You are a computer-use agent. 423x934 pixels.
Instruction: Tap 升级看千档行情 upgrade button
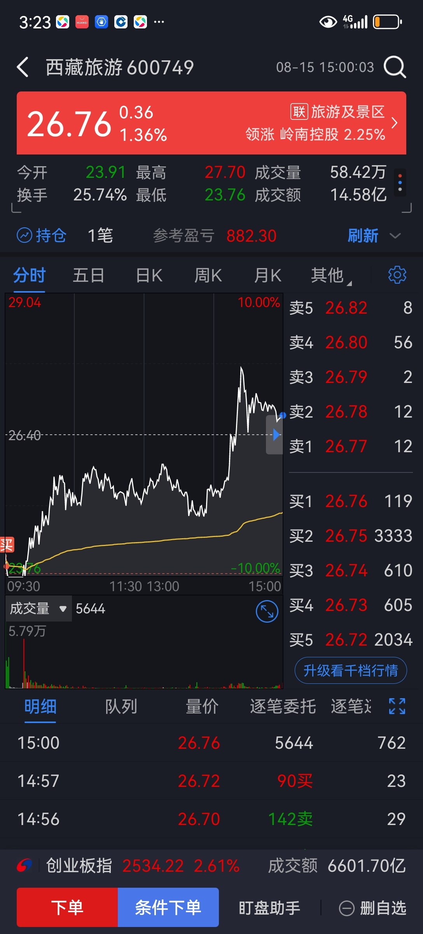(x=351, y=670)
